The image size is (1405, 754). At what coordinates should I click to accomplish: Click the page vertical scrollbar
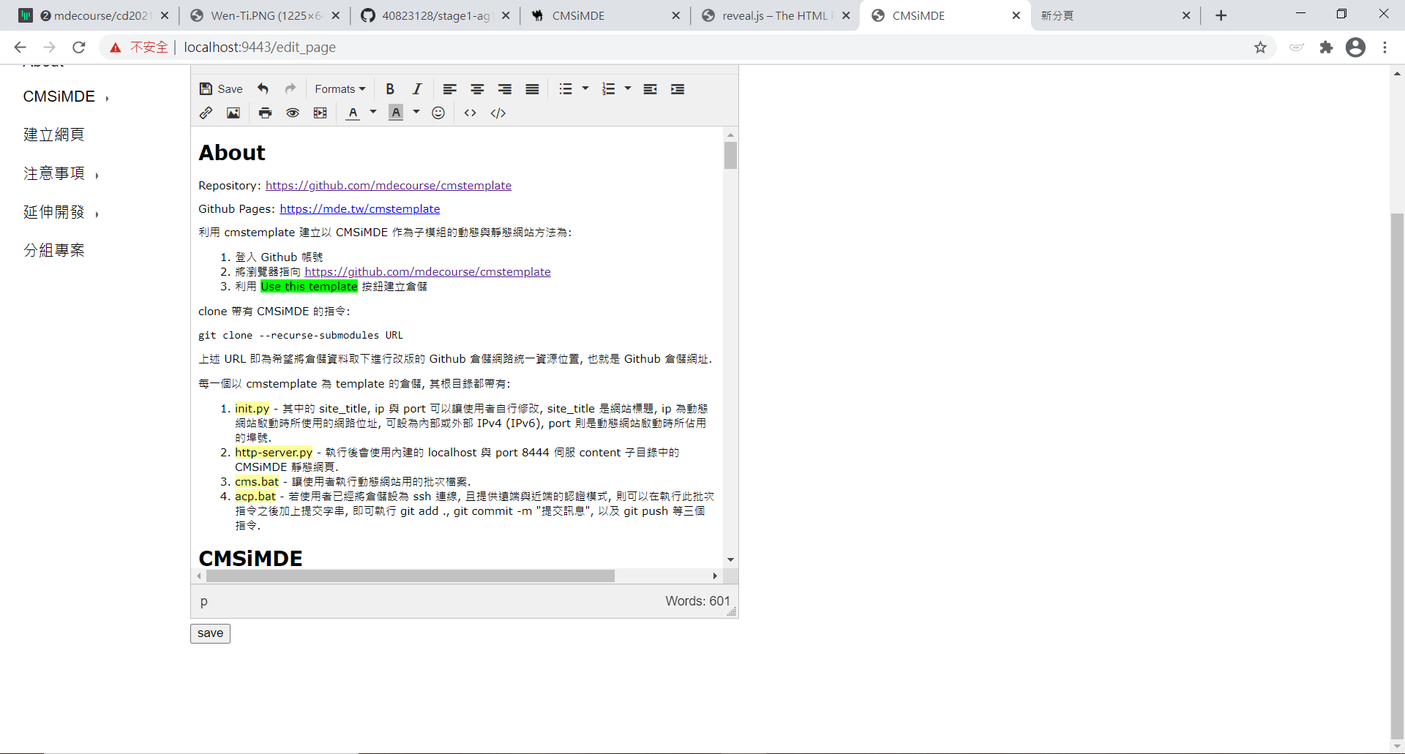coord(1397,475)
